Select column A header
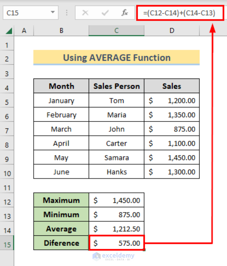 [x=24, y=31]
